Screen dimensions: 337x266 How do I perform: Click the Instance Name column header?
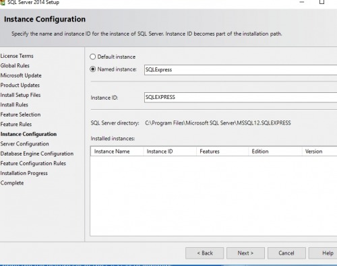[117, 152]
